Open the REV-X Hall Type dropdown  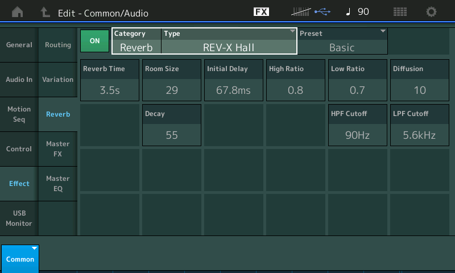click(229, 41)
